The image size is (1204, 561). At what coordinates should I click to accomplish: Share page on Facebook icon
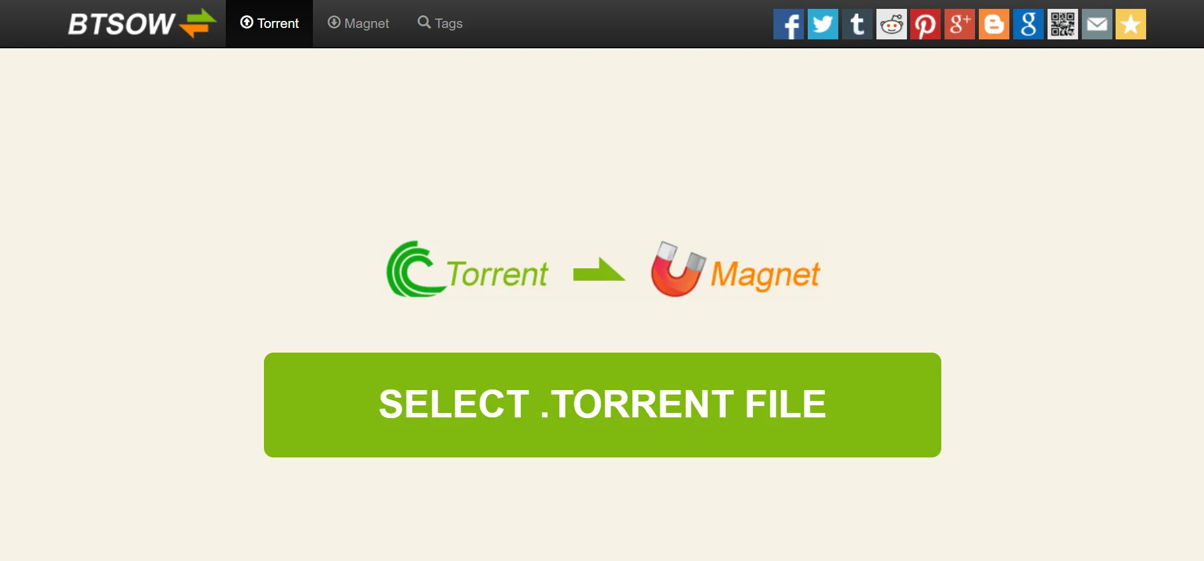(x=789, y=24)
